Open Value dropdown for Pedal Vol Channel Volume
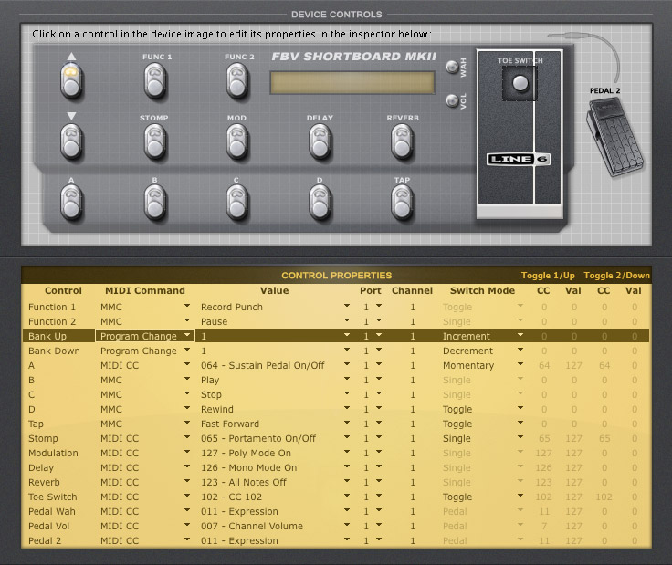The height and width of the screenshot is (565, 672). (x=347, y=525)
